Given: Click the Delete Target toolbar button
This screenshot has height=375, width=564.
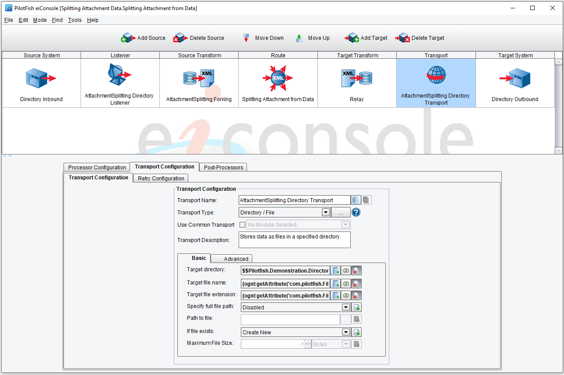Looking at the screenshot, I should point(420,38).
